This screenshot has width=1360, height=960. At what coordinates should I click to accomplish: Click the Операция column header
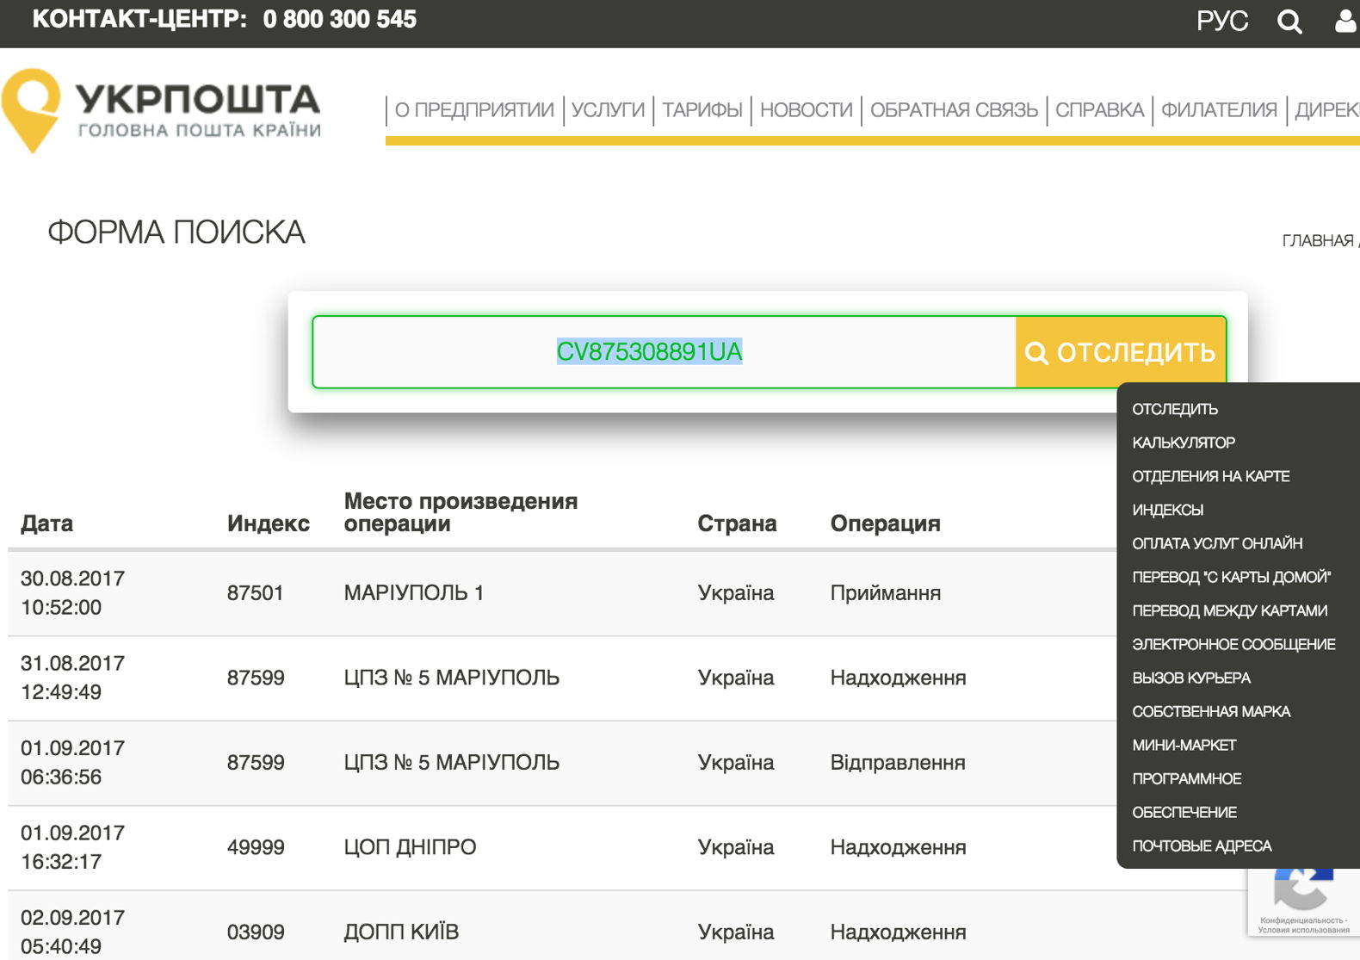885,523
